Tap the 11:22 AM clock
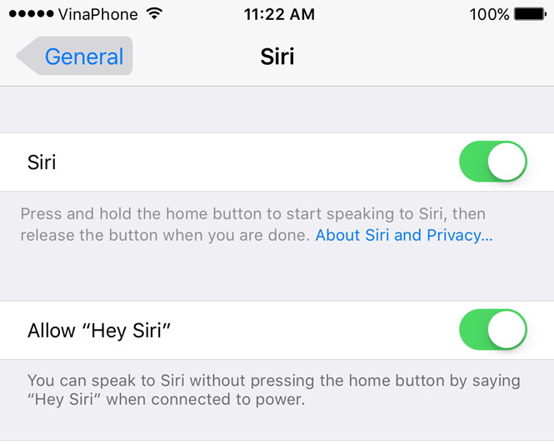 pos(279,14)
